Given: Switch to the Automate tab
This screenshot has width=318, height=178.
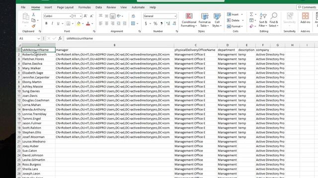Looking at the screenshot, I should 138,7.
